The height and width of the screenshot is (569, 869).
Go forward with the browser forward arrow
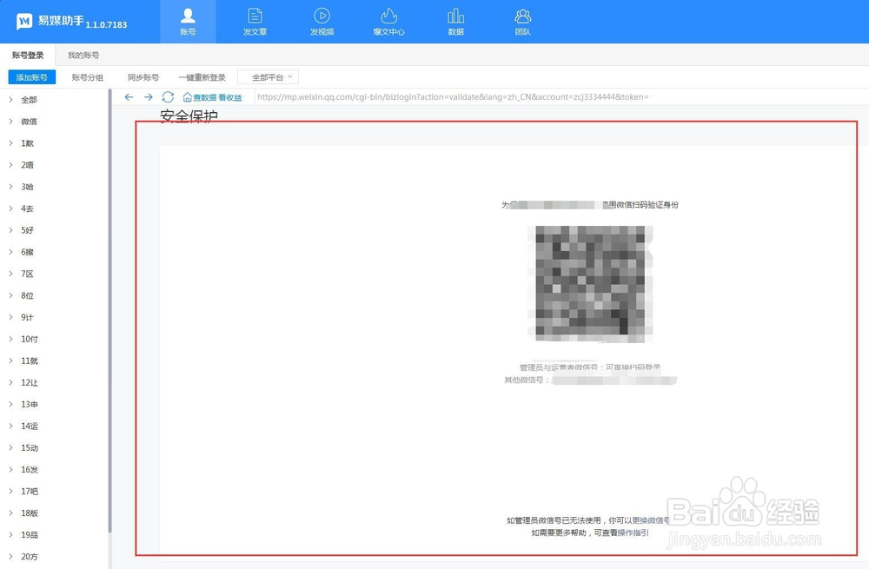[148, 97]
